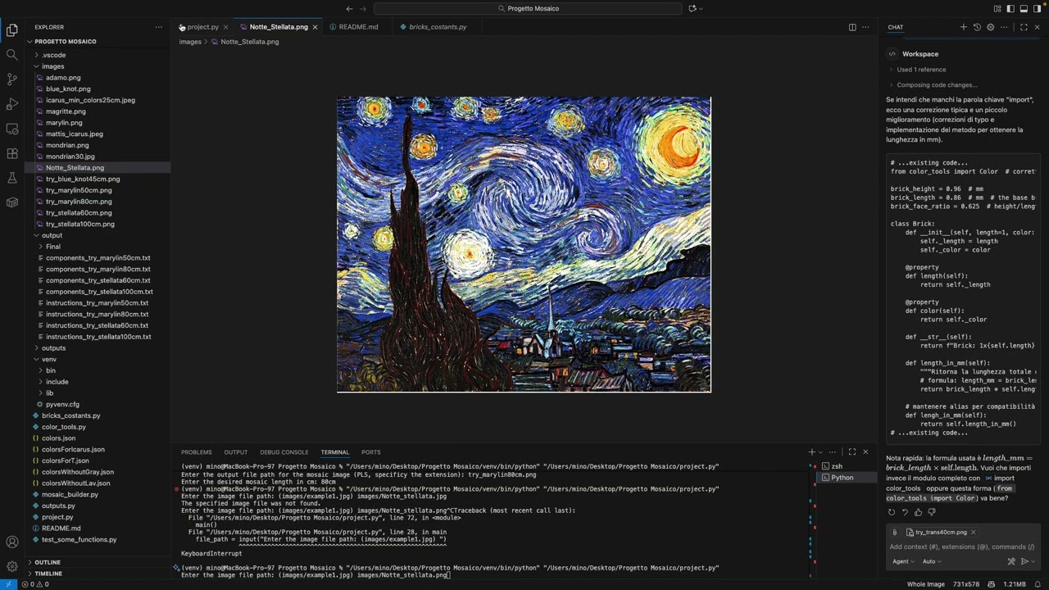
Task: Mark chat response as helpful
Action: [918, 512]
